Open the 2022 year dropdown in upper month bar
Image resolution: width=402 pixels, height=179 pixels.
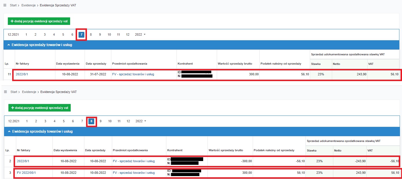(x=140, y=34)
